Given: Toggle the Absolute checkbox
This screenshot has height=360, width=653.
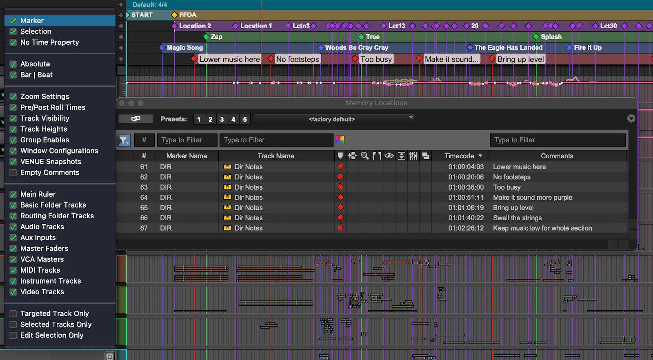Looking at the screenshot, I should pos(13,64).
